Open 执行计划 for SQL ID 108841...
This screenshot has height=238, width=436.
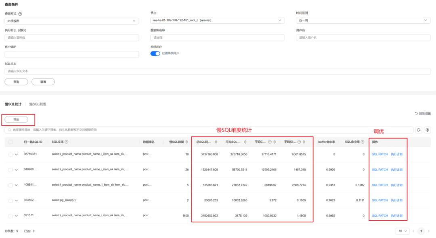pos(397,185)
